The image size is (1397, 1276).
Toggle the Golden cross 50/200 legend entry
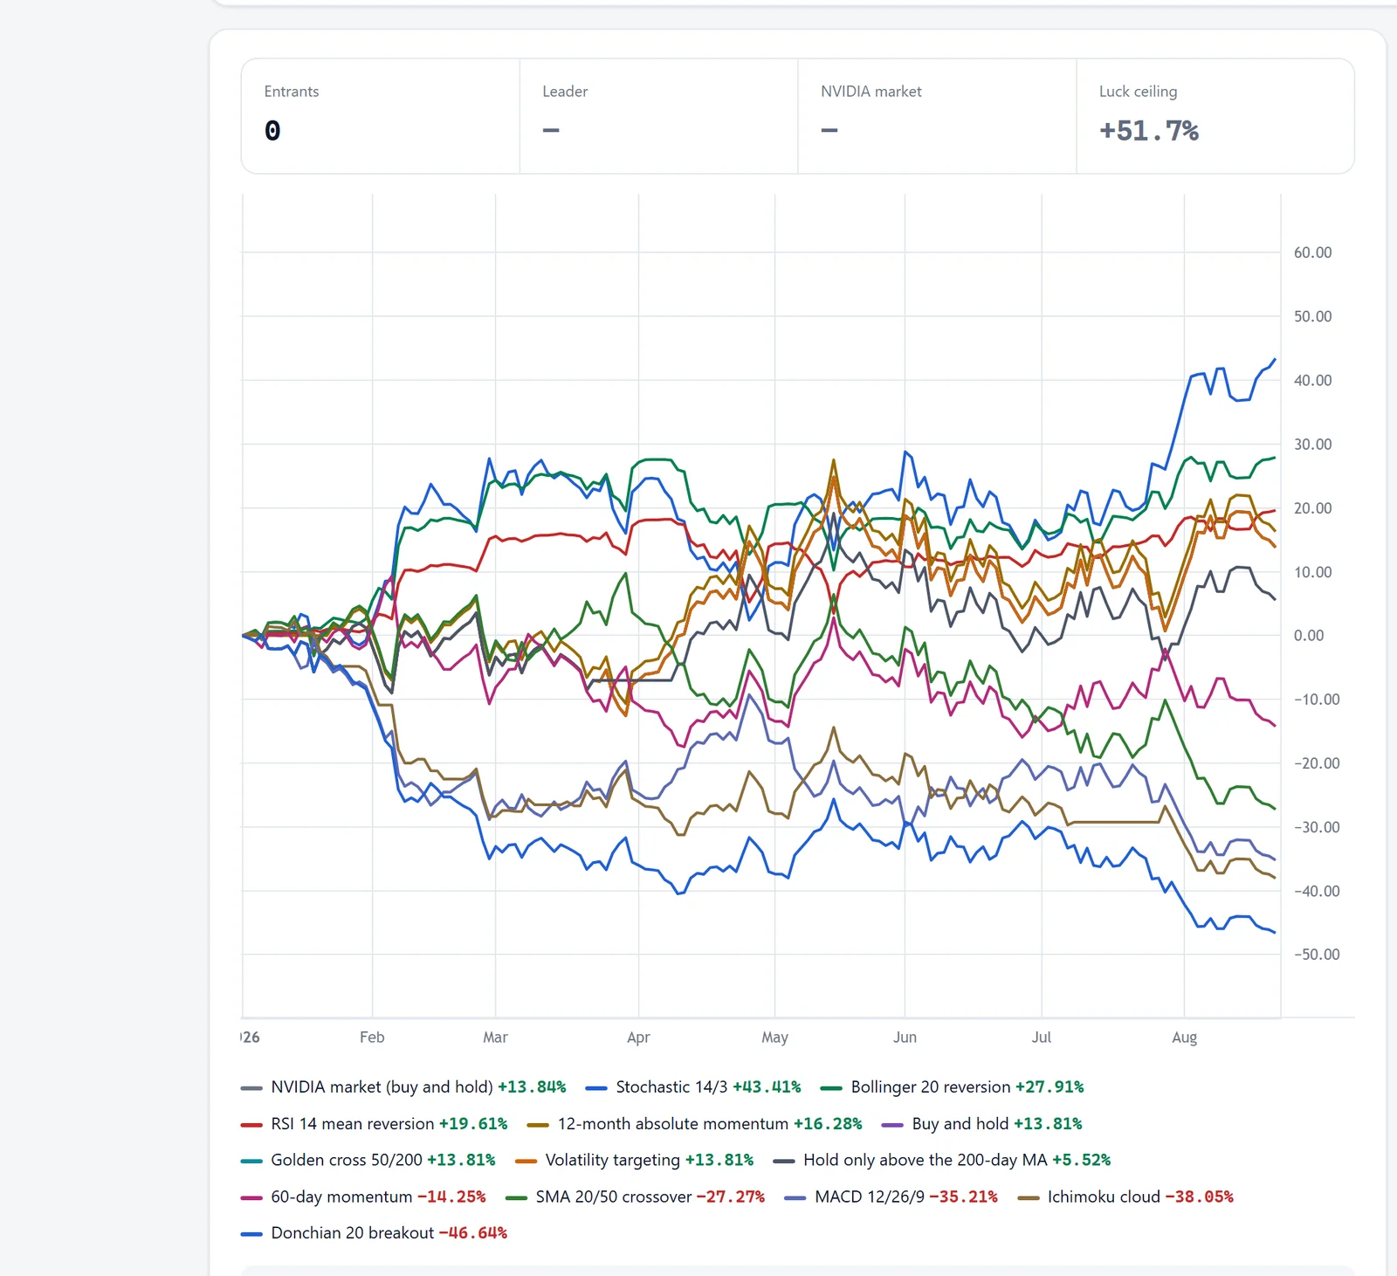coord(368,1161)
